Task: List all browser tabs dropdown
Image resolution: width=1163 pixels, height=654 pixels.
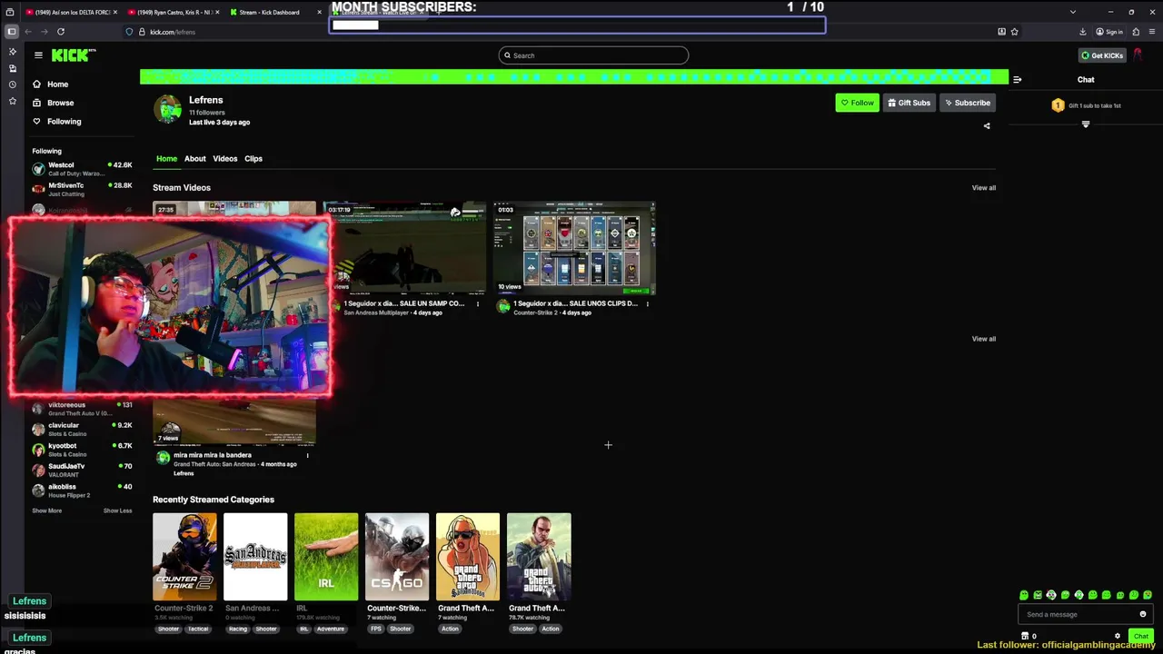Action: tap(1073, 12)
